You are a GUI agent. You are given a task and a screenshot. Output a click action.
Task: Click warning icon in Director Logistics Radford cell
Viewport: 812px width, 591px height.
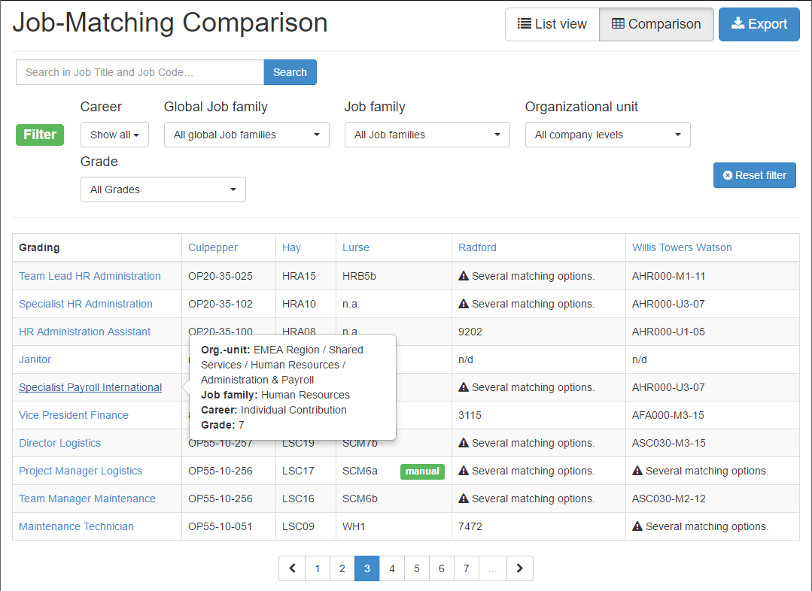click(x=464, y=443)
